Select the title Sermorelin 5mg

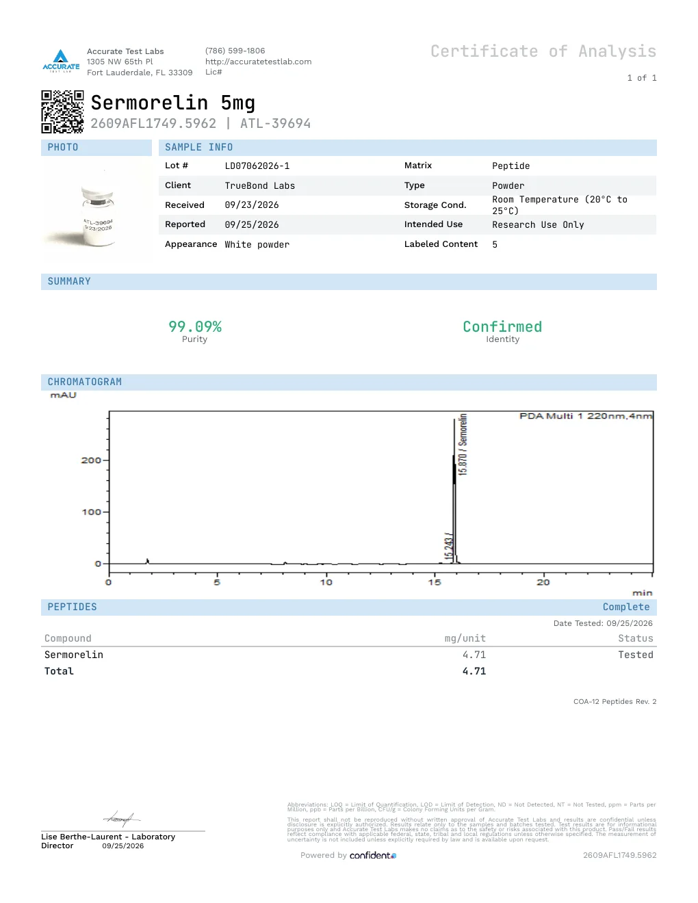[x=173, y=103]
